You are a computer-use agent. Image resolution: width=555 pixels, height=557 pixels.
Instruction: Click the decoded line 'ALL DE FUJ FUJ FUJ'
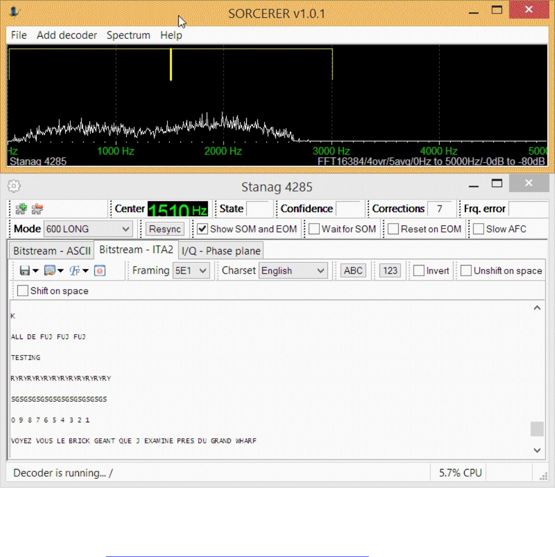coord(48,337)
